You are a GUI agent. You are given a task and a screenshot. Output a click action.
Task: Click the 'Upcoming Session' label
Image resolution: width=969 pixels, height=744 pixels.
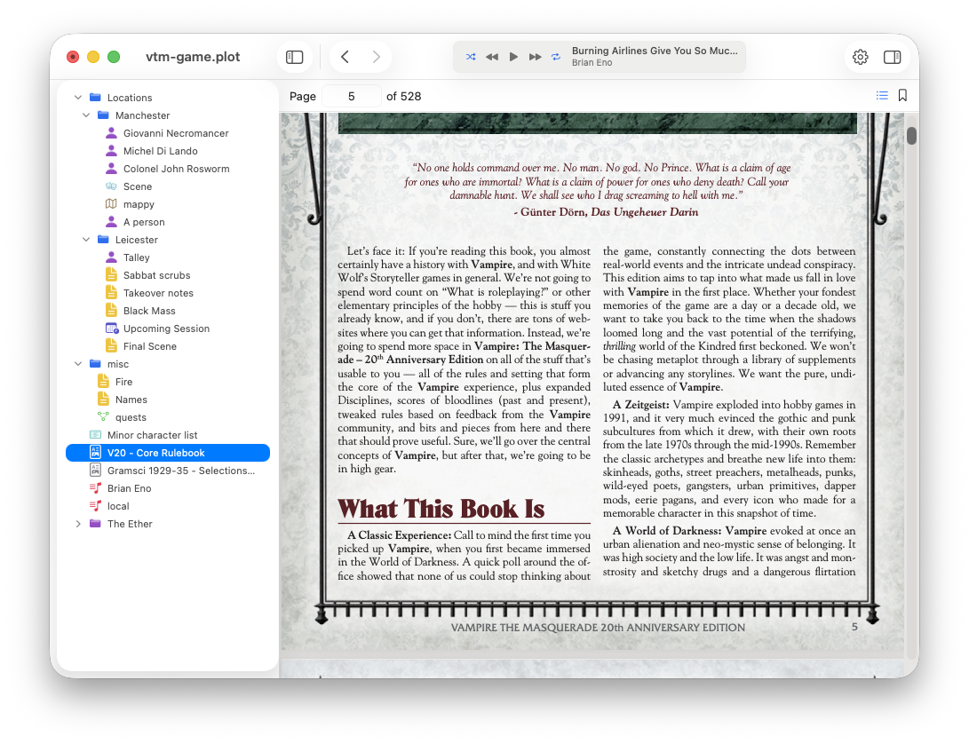tap(166, 328)
